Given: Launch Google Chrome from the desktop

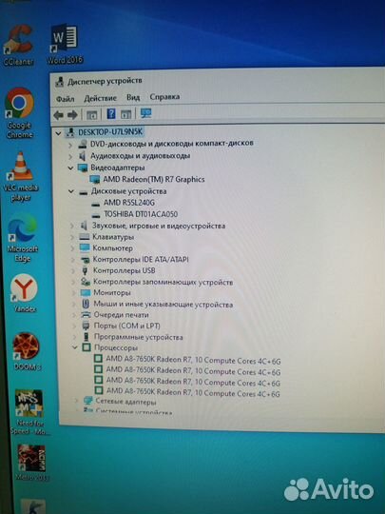Looking at the screenshot, I should click(20, 112).
